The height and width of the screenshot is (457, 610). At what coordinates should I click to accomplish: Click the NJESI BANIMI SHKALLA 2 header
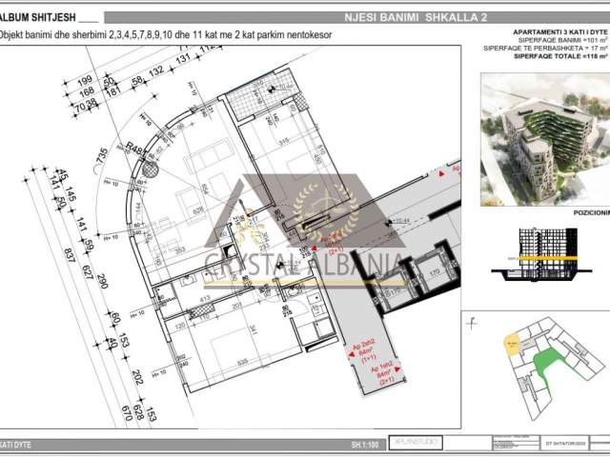pyautogui.click(x=416, y=17)
